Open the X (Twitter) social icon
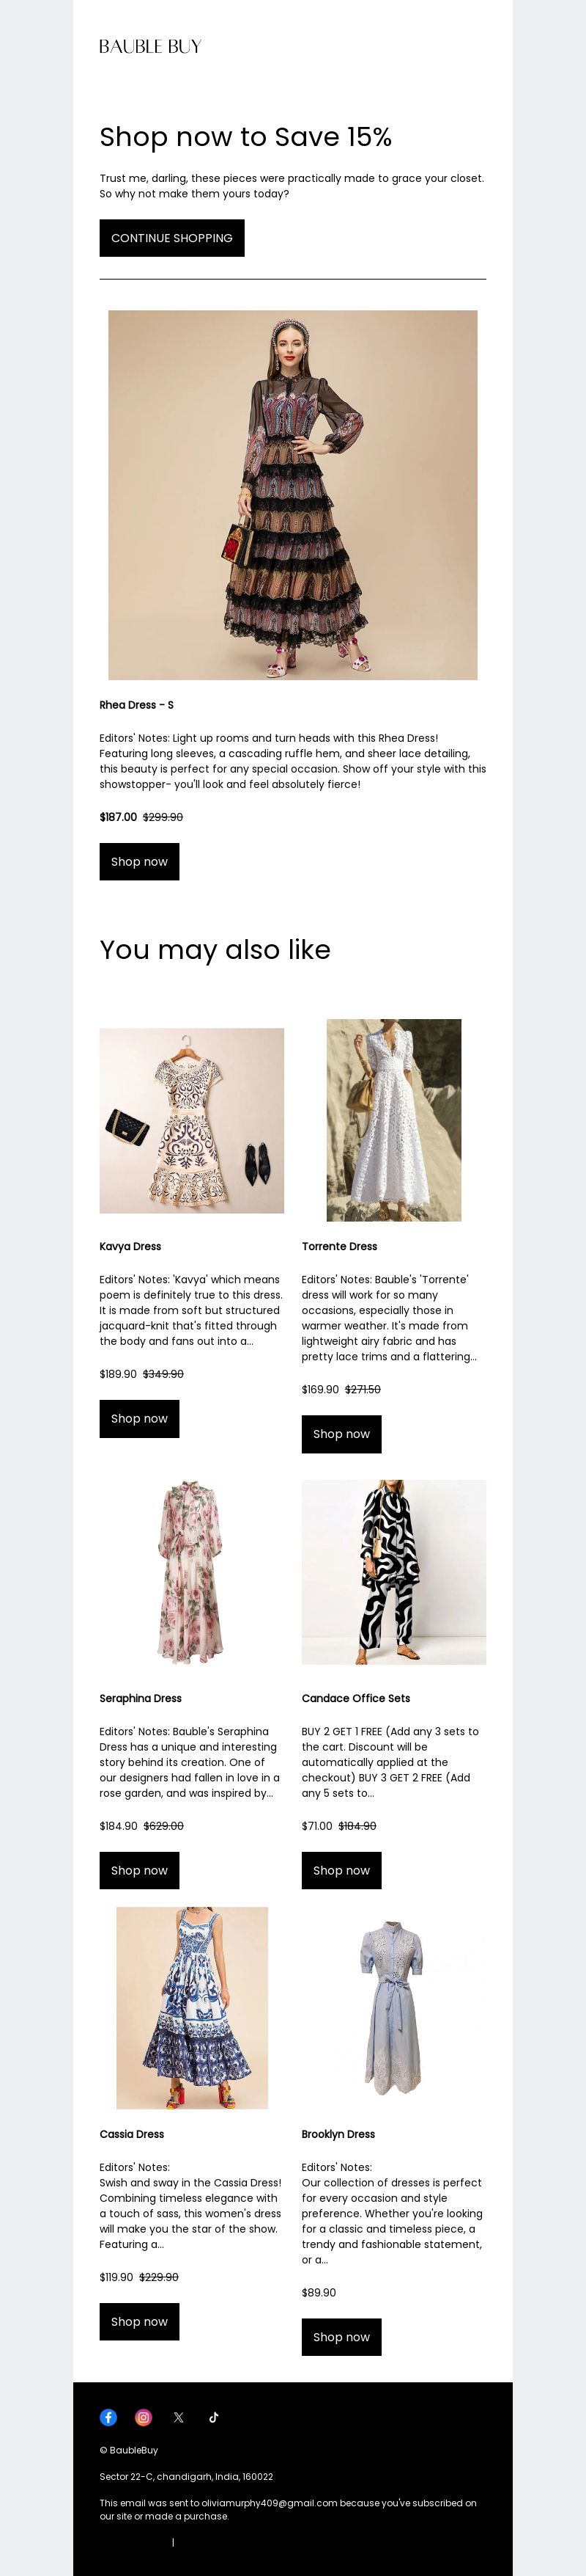This screenshot has height=2576, width=586. point(179,2417)
